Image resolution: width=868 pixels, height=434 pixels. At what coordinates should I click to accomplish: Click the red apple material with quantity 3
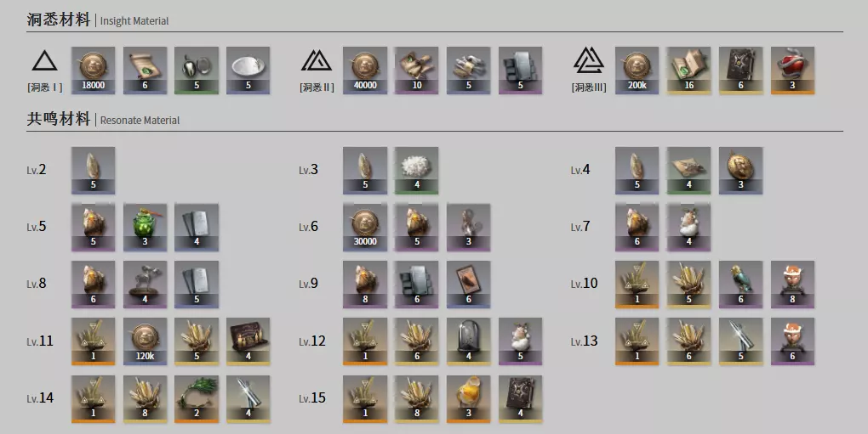[792, 70]
